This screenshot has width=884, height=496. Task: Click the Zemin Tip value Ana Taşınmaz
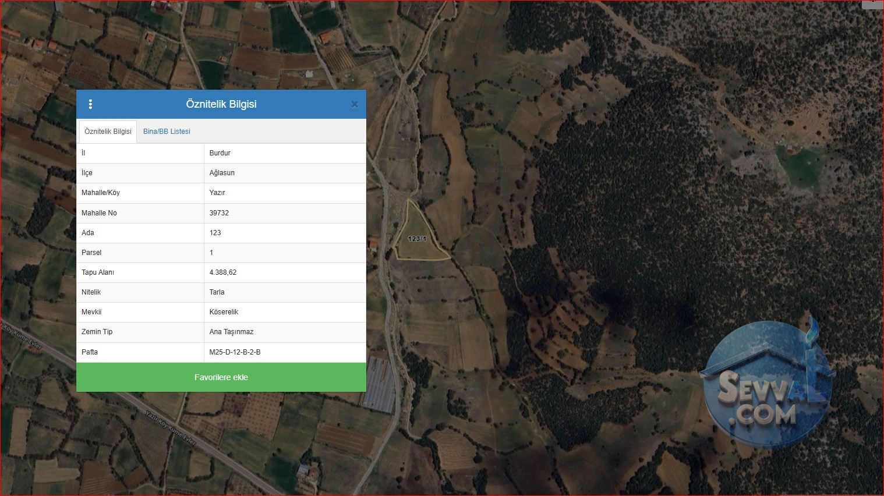(231, 332)
